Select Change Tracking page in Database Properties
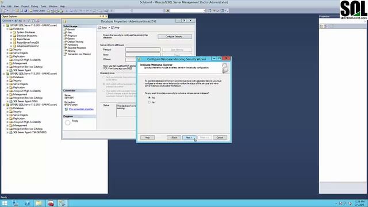The image size is (368, 207). coord(75,42)
